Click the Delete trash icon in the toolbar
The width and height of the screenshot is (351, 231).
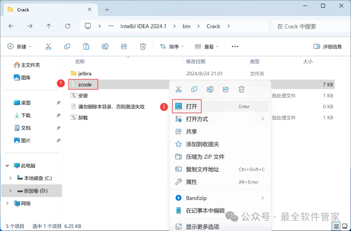coord(143,46)
